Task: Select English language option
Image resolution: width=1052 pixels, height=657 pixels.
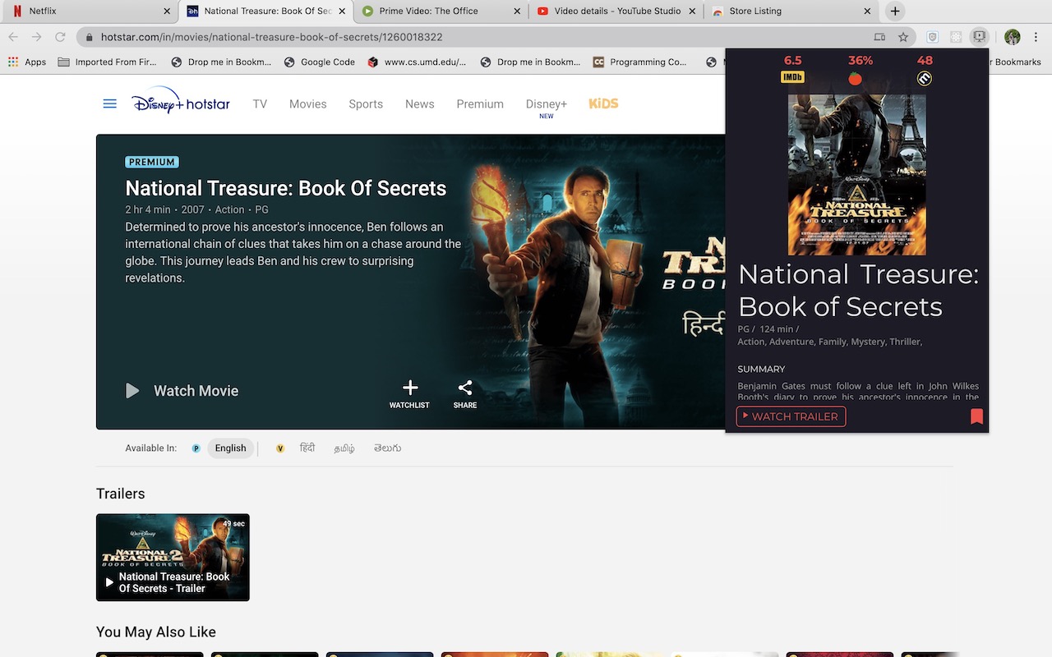Action: pos(230,448)
